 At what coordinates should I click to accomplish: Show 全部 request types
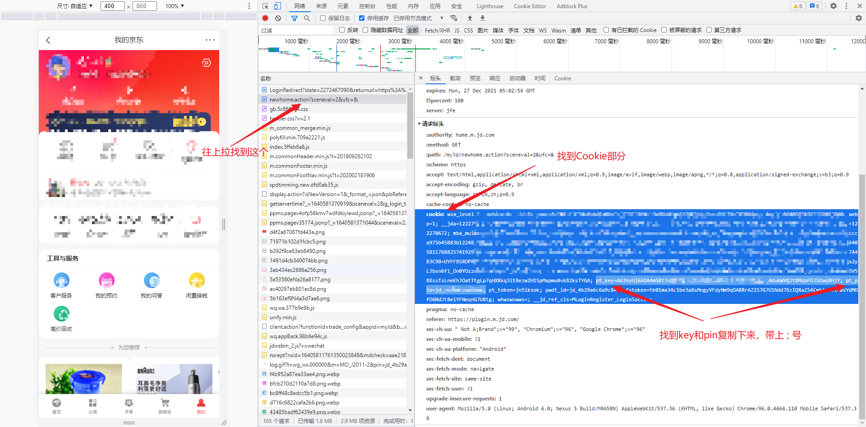pyautogui.click(x=413, y=30)
